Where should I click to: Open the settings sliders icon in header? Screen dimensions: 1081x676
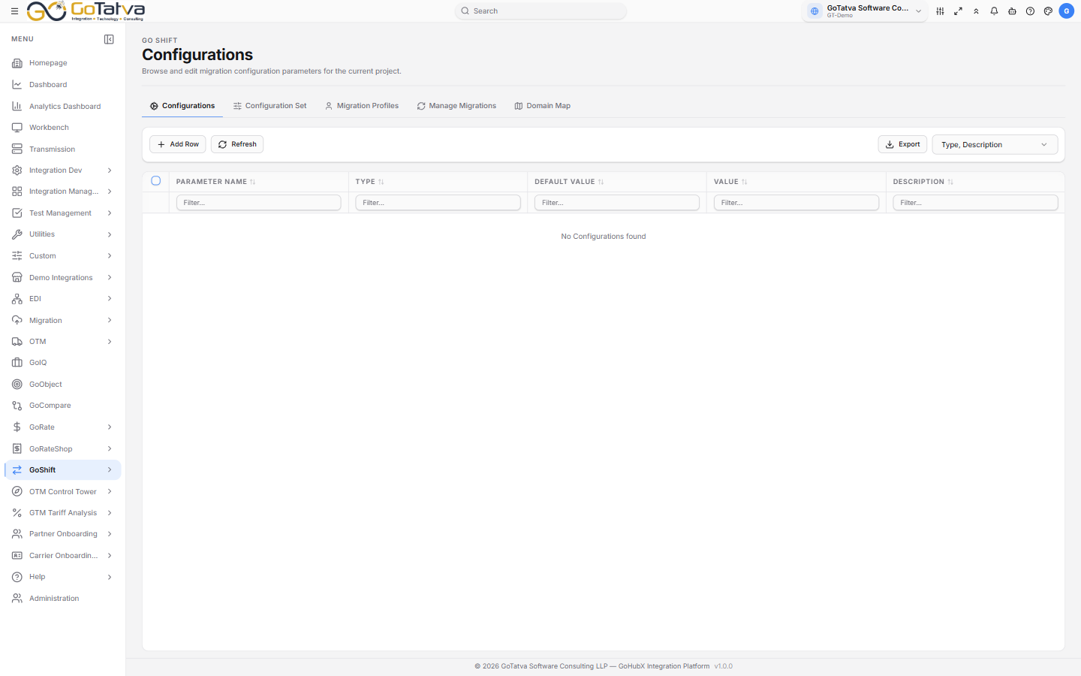(x=940, y=11)
